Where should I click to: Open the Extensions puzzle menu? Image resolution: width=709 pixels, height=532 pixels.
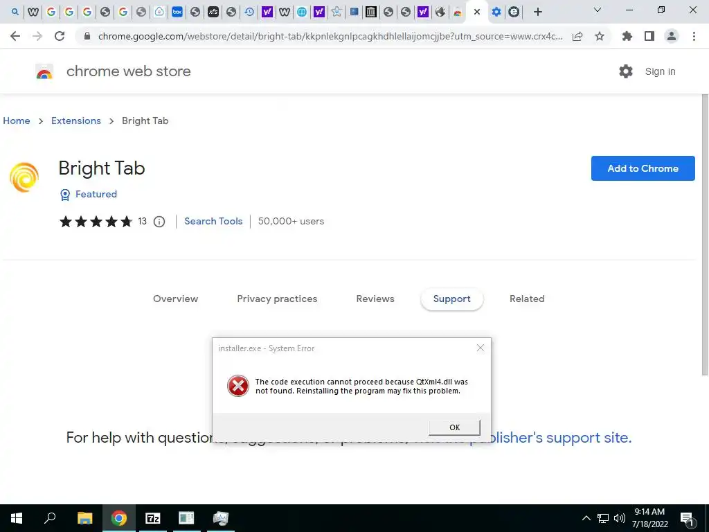tap(627, 36)
